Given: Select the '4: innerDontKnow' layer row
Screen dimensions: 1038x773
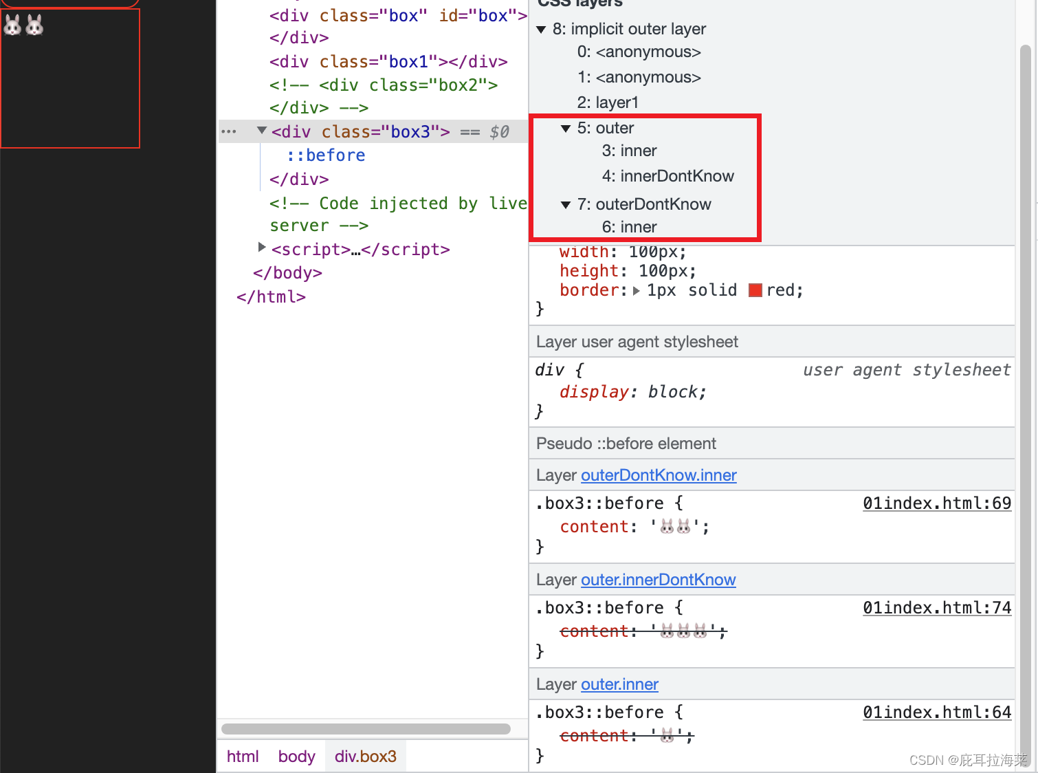Looking at the screenshot, I should tap(668, 176).
